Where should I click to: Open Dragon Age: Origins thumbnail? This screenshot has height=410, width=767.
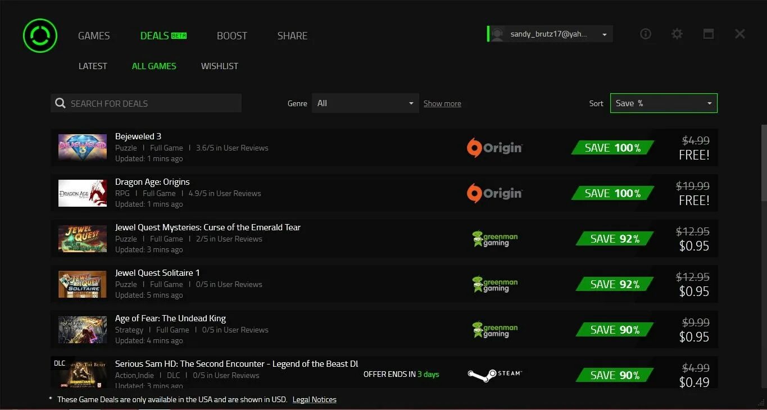[x=83, y=193]
